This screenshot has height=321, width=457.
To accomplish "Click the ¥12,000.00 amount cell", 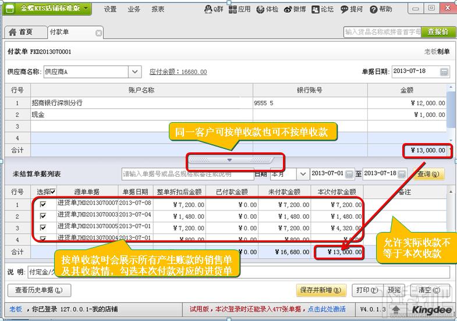I will 407,103.
